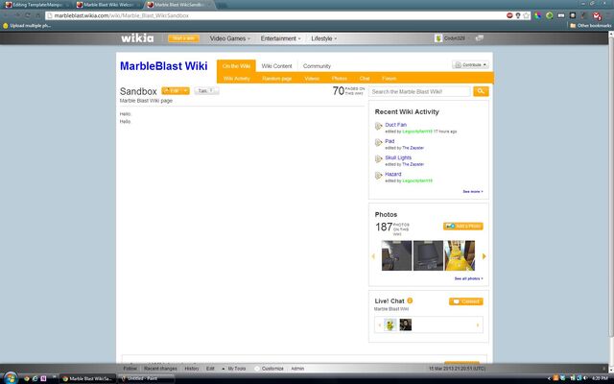
Task: Click Follow in the bottom toolbar
Action: [130, 369]
